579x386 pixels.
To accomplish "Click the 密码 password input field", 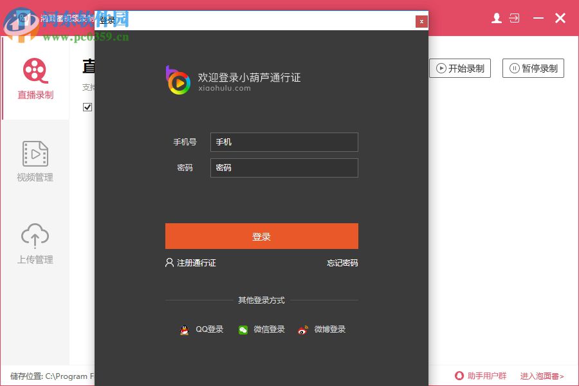I will point(284,168).
